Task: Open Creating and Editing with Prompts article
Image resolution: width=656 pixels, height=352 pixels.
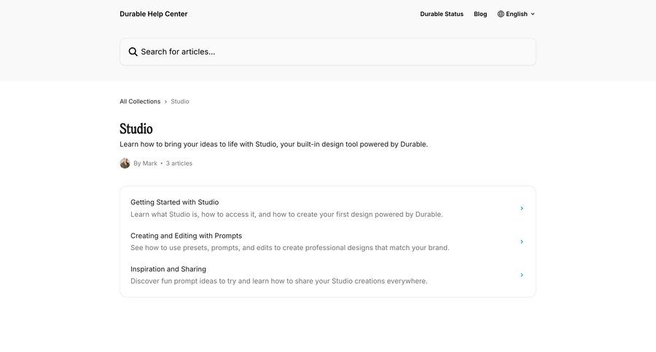Action: 187,236
